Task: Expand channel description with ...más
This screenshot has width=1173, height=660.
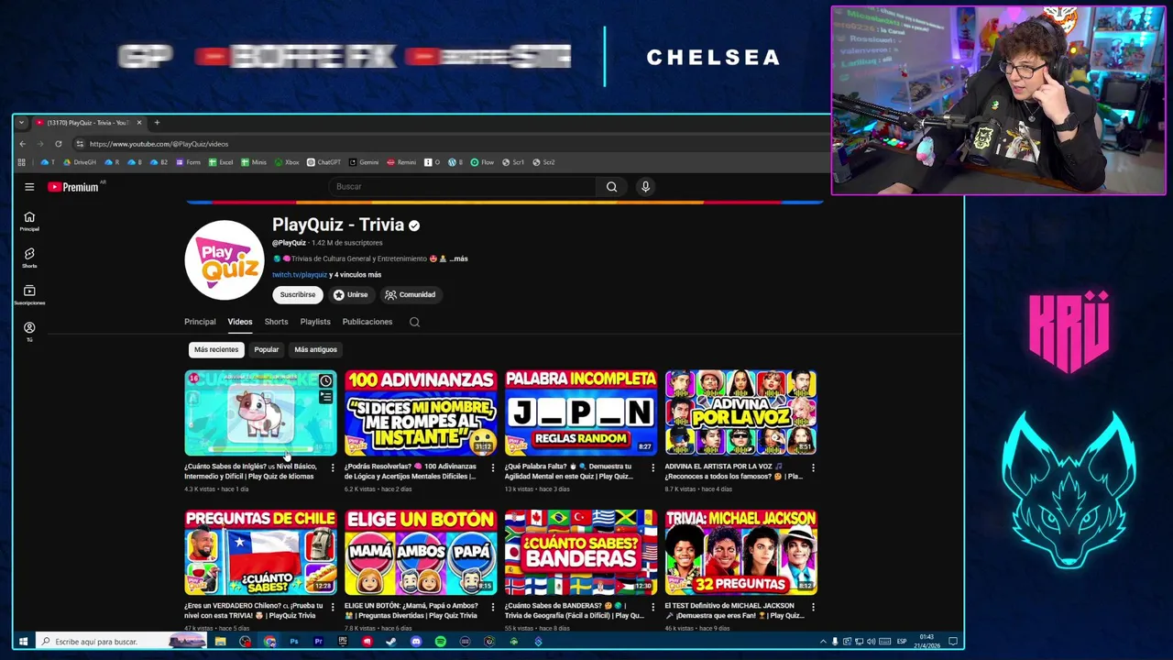Action: (x=458, y=258)
